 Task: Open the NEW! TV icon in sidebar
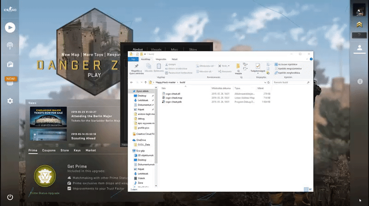(x=10, y=81)
